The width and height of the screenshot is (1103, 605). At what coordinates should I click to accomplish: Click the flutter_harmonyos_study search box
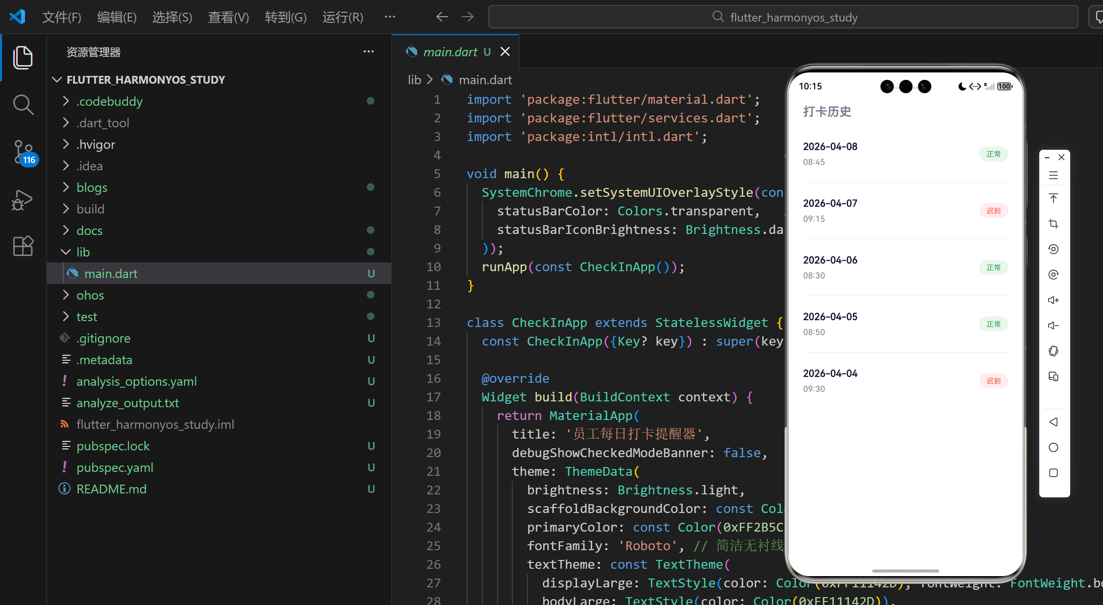[783, 17]
